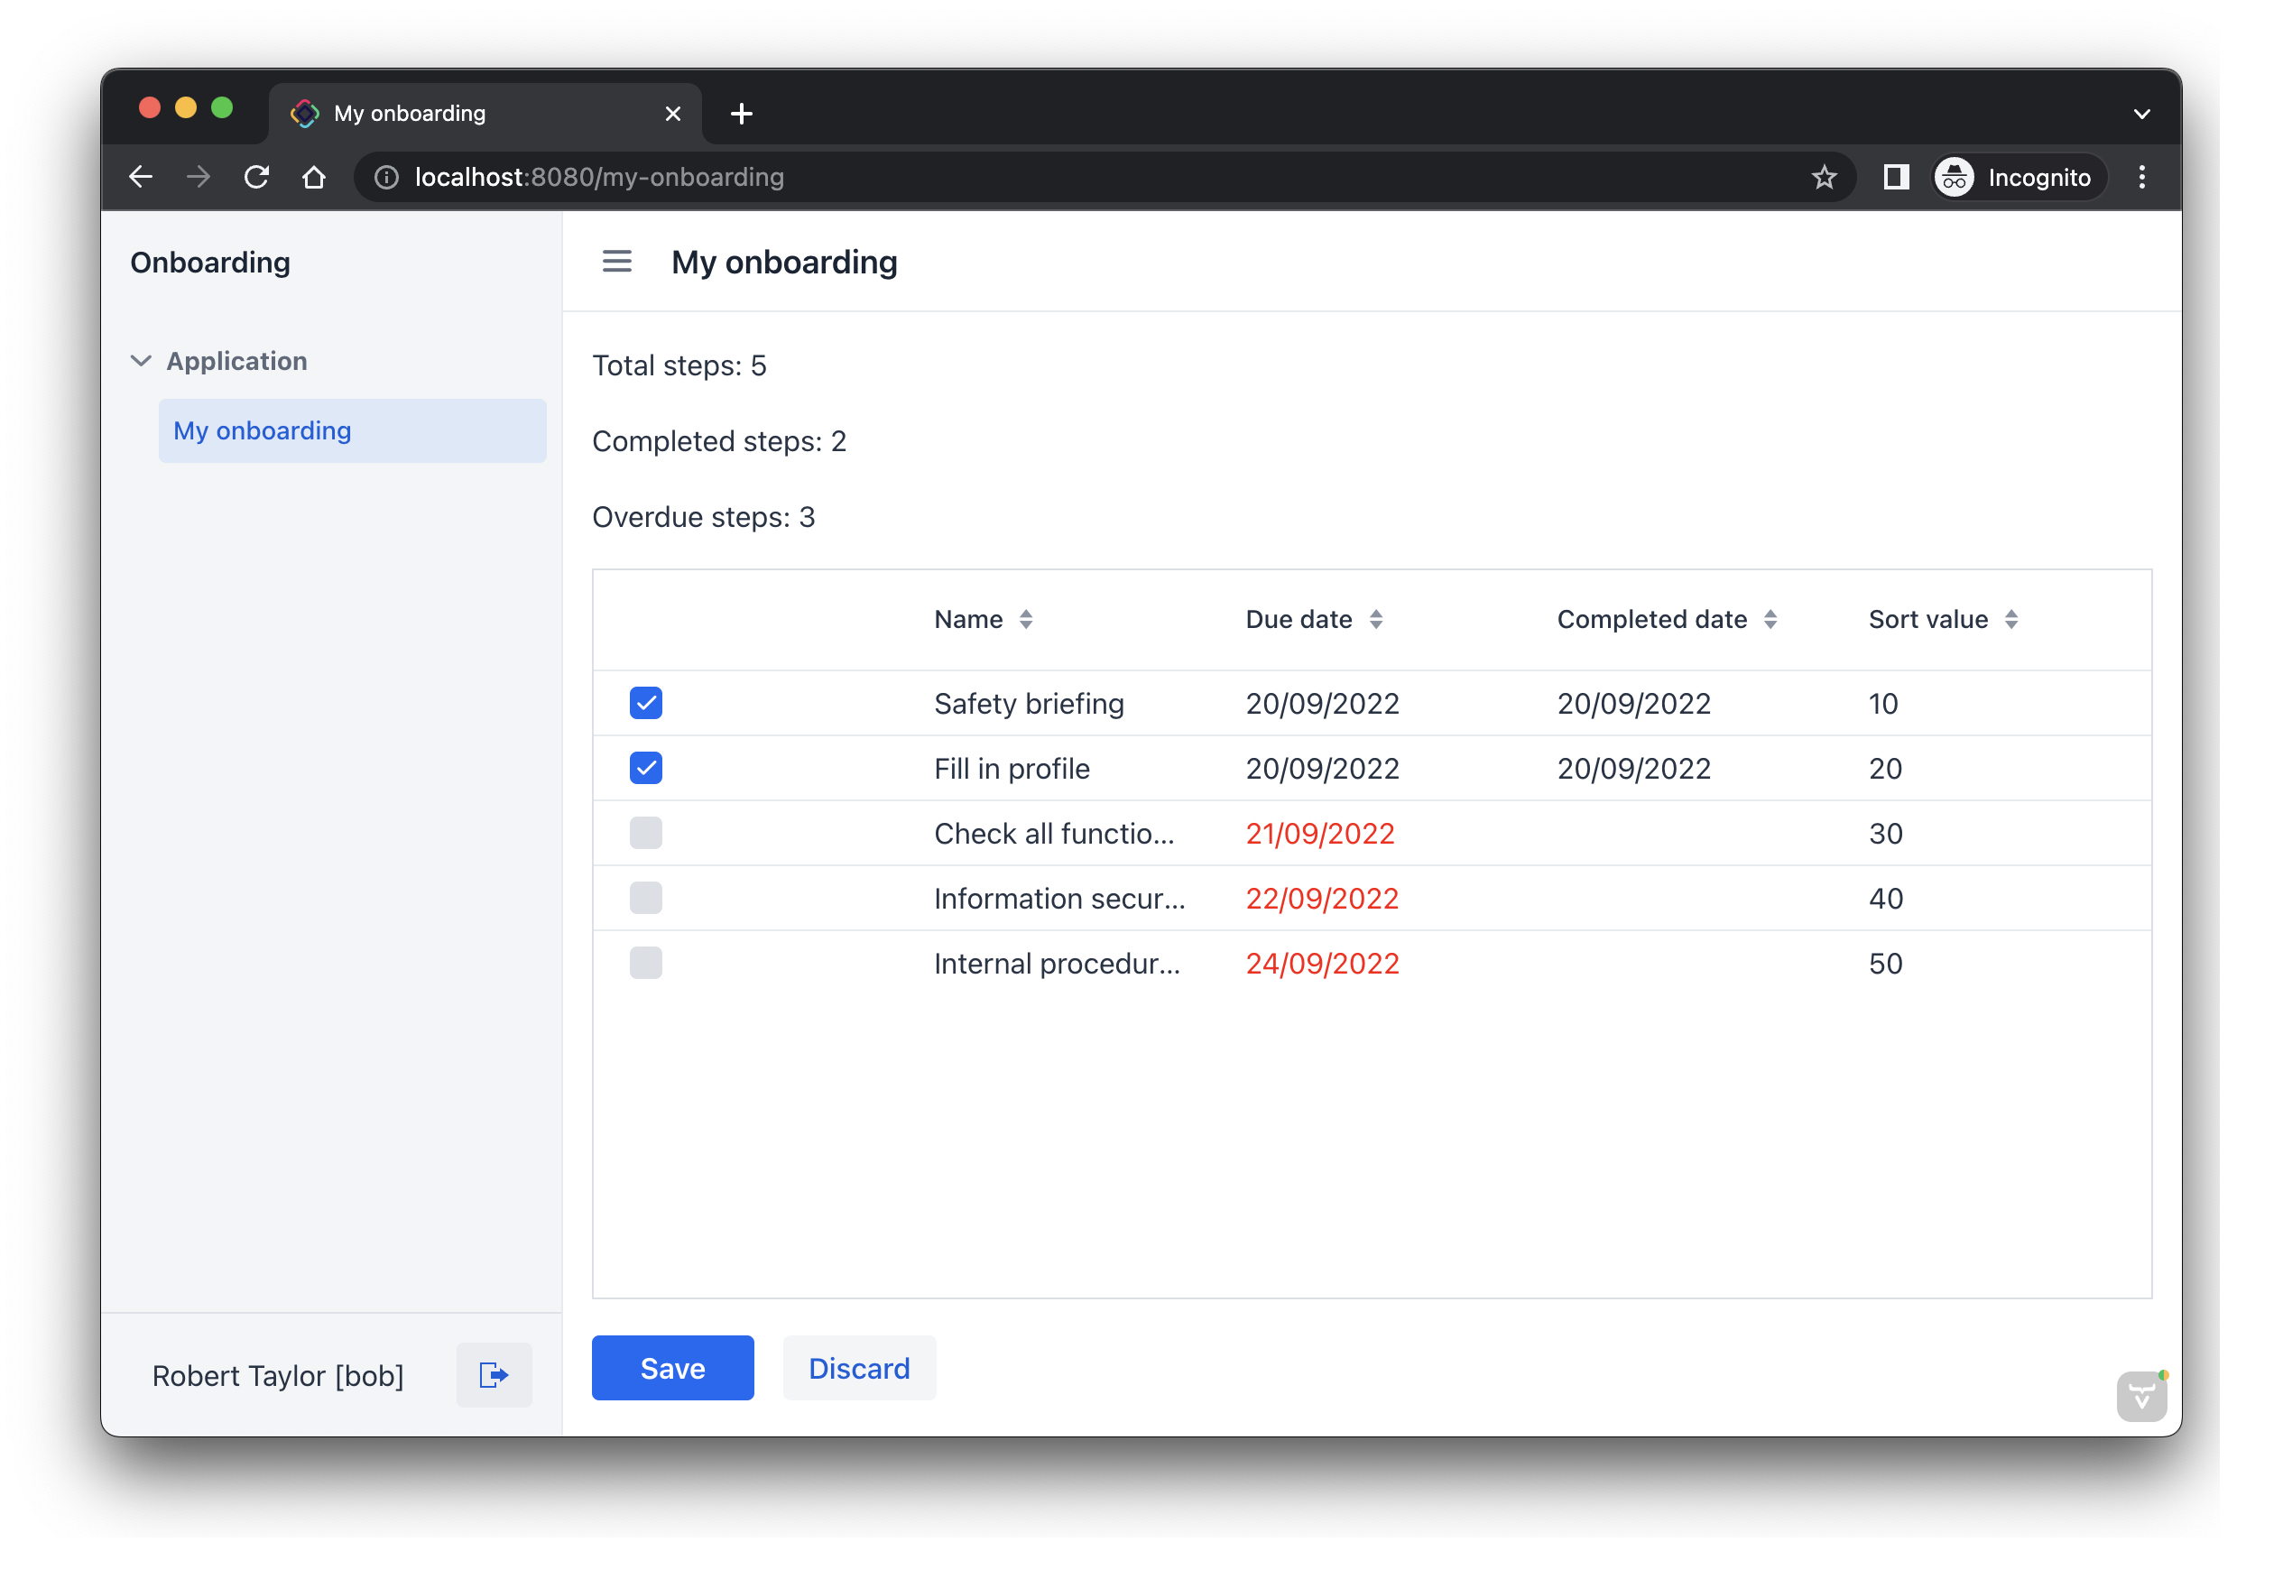Screen dimensions: 2283x1570
Task: Uncheck the Fill in profile checkbox
Action: point(645,768)
